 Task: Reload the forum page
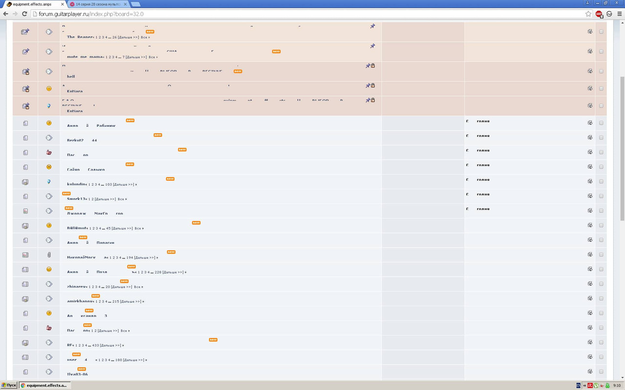[24, 14]
